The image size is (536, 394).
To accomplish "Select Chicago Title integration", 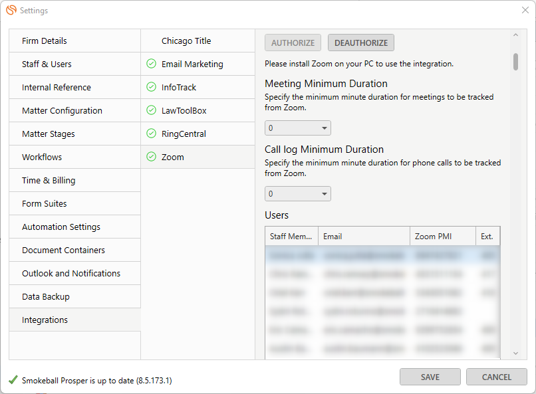I will pos(198,41).
